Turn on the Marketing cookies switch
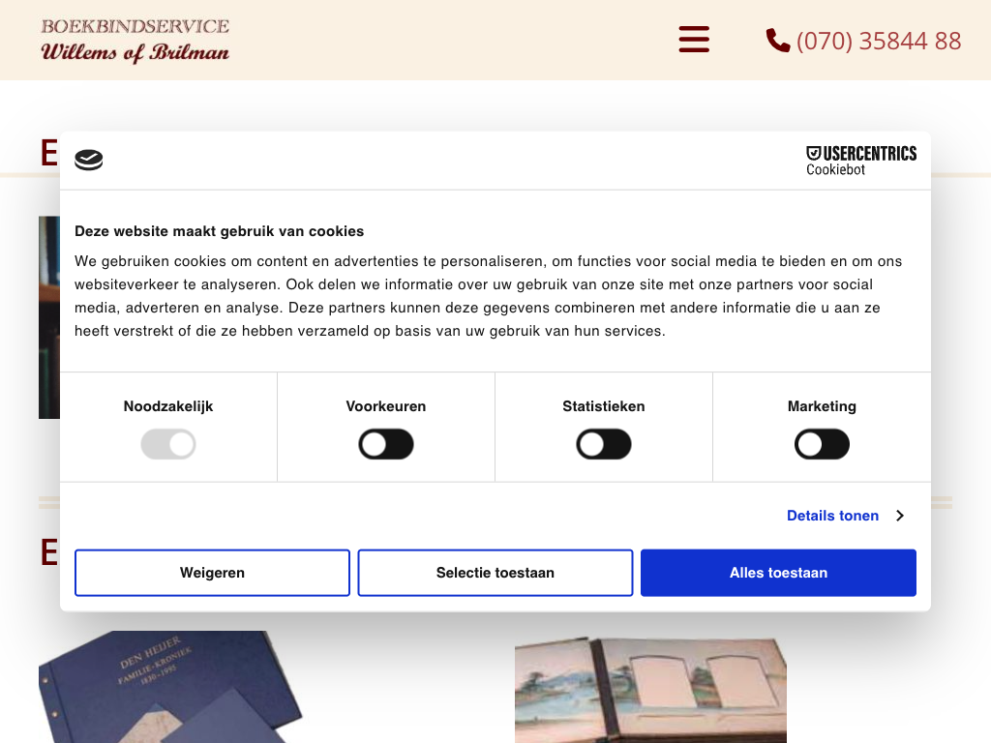This screenshot has height=743, width=991. (x=822, y=444)
